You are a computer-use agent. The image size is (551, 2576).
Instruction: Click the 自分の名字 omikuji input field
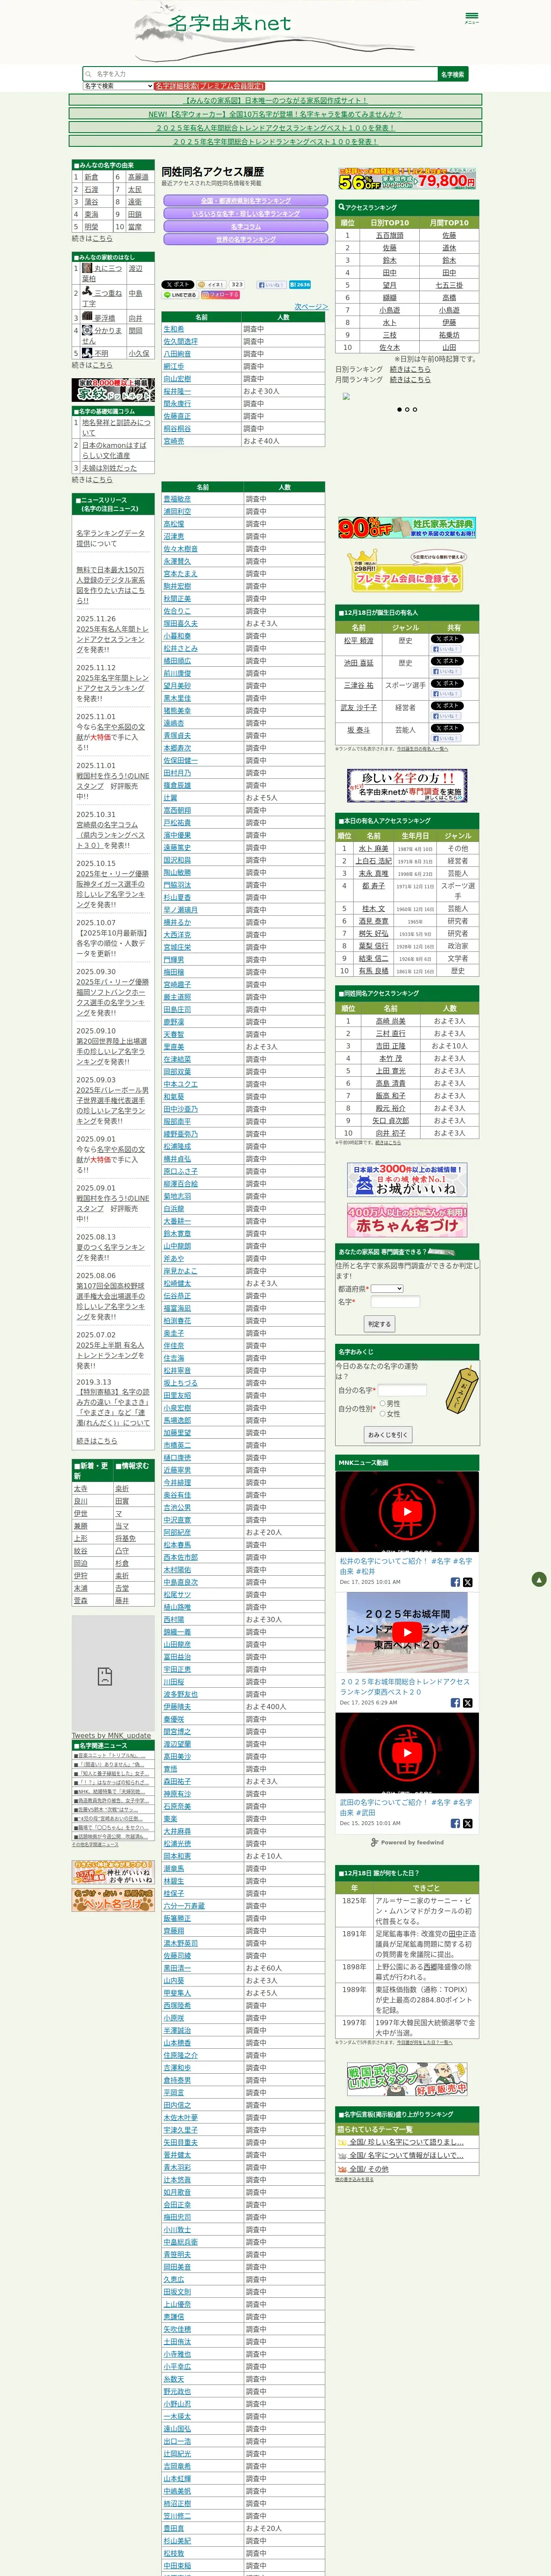402,1390
